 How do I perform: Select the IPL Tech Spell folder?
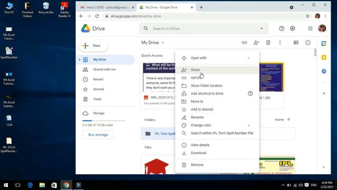pyautogui.click(x=158, y=134)
